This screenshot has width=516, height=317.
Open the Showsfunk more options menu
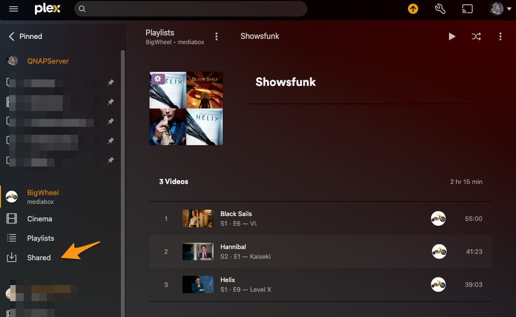click(500, 36)
